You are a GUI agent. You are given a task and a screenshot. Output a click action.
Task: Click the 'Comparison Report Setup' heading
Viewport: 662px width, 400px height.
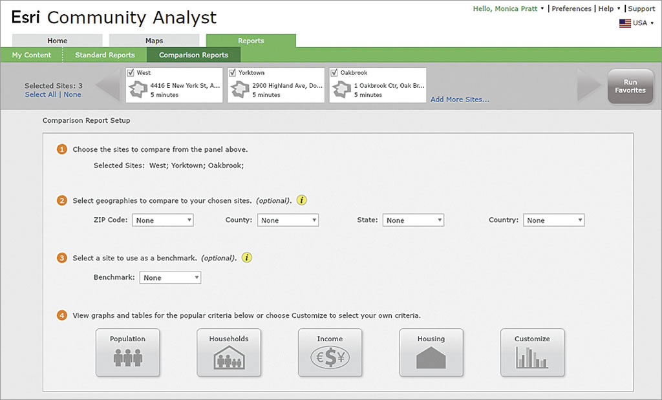coord(86,120)
